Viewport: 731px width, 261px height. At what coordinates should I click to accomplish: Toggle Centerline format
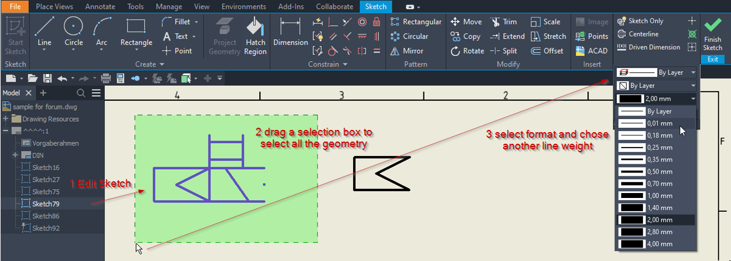(x=638, y=34)
